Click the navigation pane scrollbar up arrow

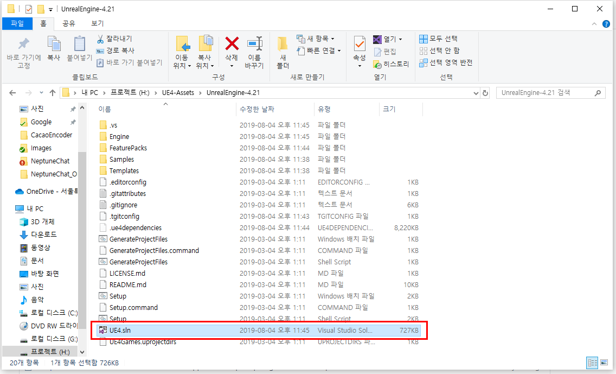pyautogui.click(x=82, y=108)
